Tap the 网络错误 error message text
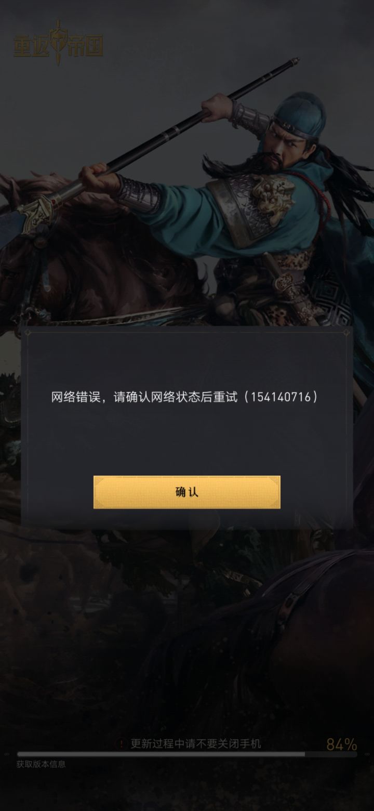374x811 pixels. (x=75, y=397)
